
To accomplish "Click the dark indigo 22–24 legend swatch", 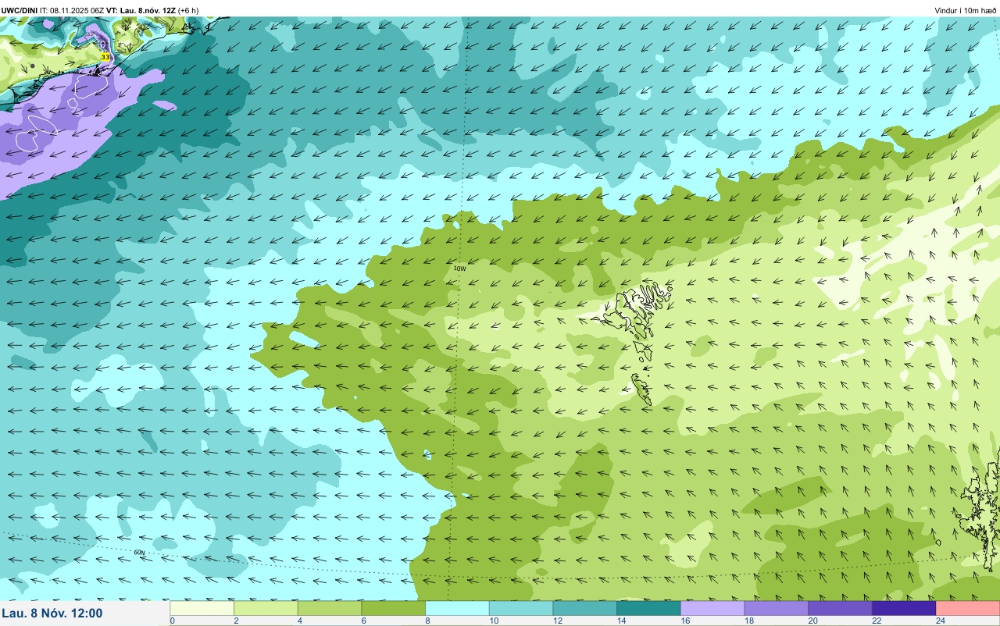I will tap(905, 608).
